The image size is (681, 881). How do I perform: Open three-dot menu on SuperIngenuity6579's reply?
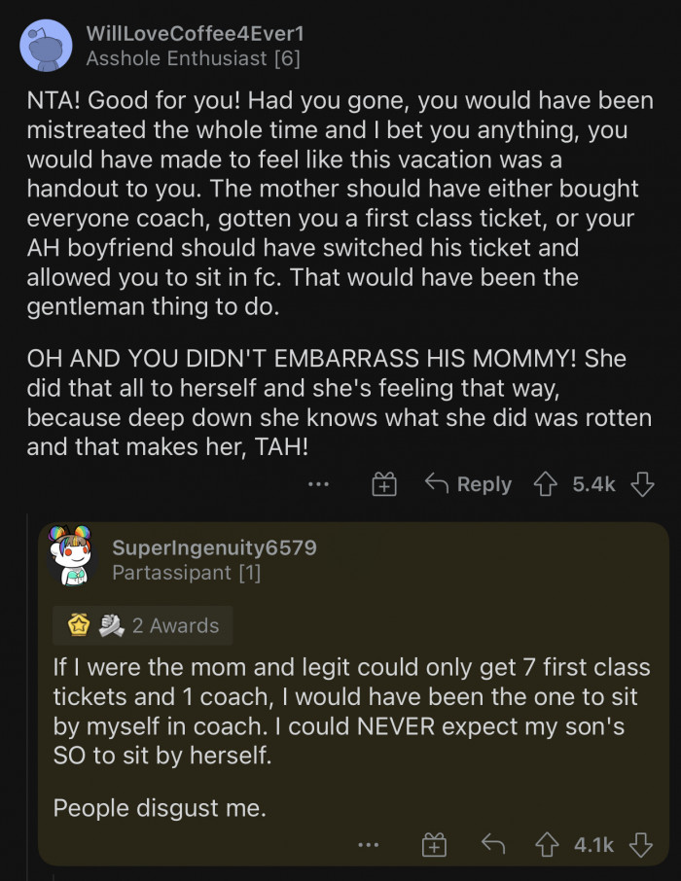point(368,845)
